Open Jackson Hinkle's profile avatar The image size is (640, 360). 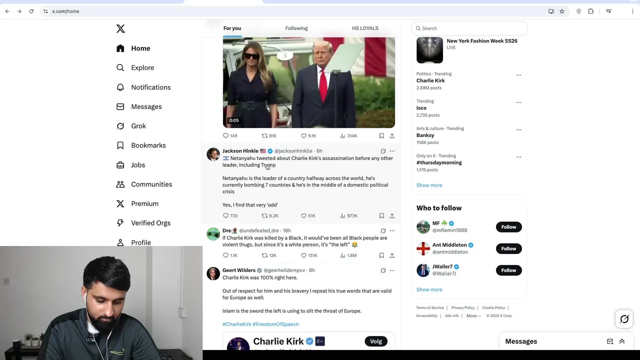click(x=213, y=154)
